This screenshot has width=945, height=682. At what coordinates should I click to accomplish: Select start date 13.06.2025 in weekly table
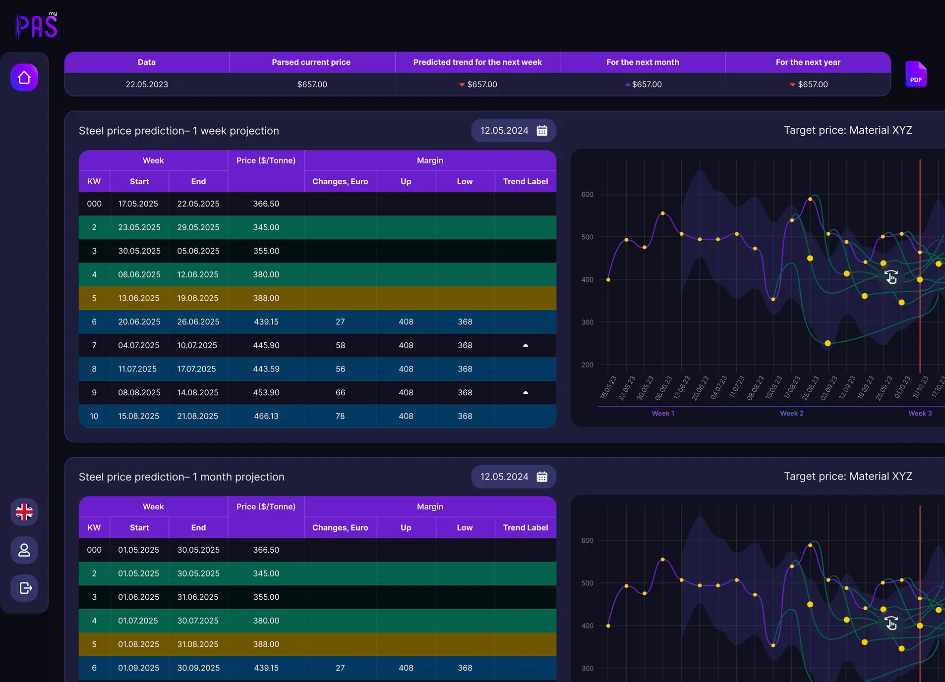click(139, 298)
